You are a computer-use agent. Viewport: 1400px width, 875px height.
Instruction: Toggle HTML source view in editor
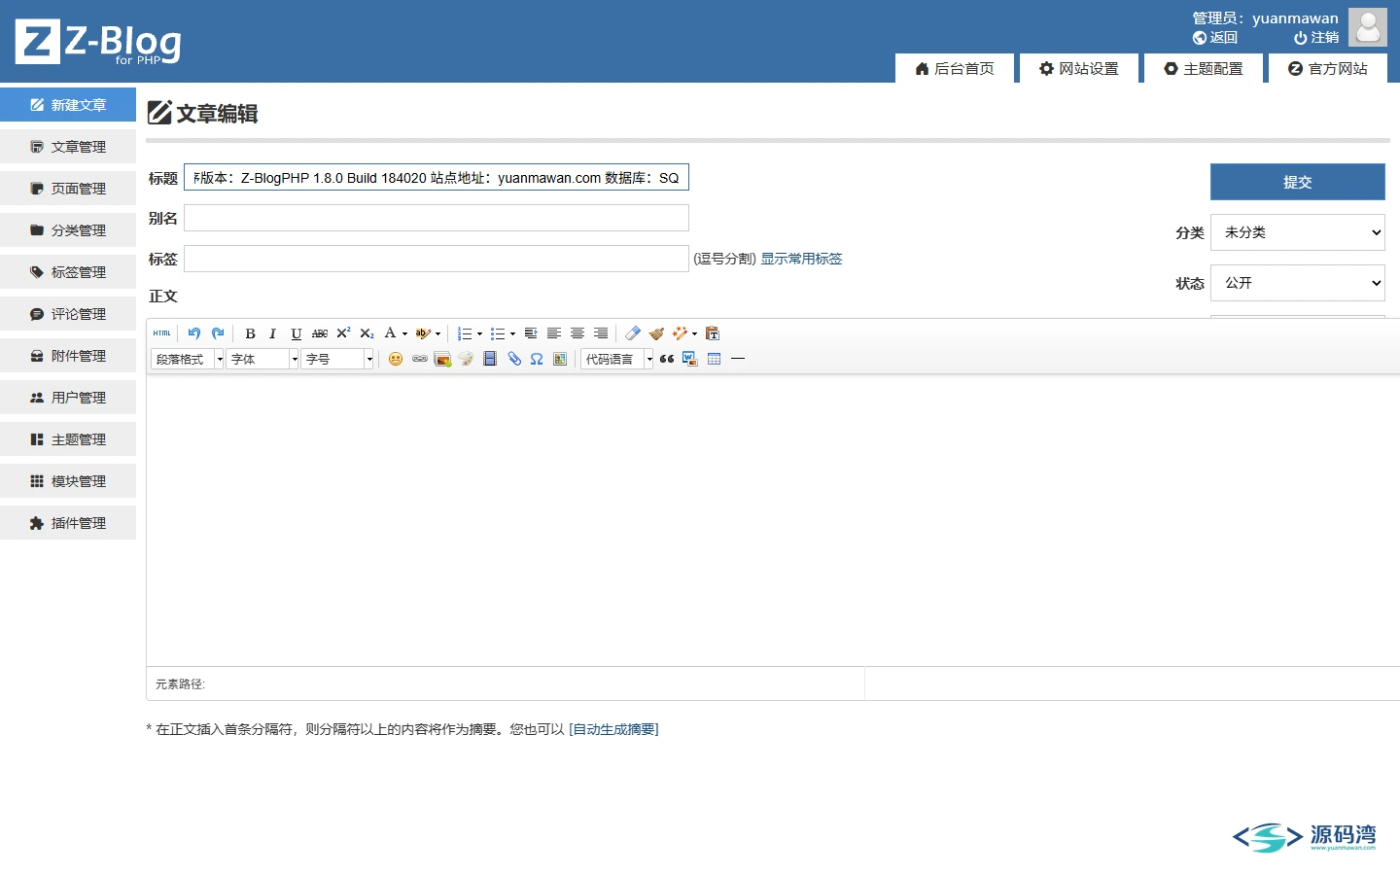(x=162, y=333)
